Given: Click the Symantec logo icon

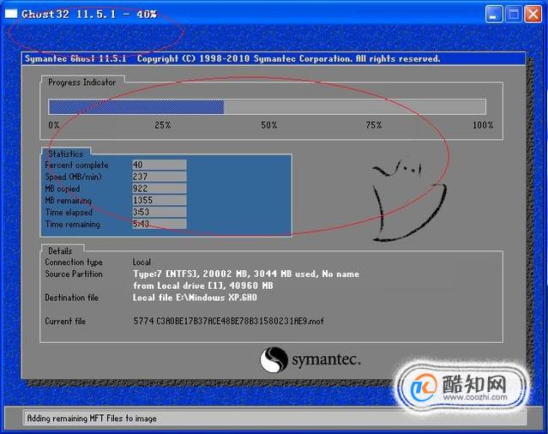Looking at the screenshot, I should pos(274,359).
